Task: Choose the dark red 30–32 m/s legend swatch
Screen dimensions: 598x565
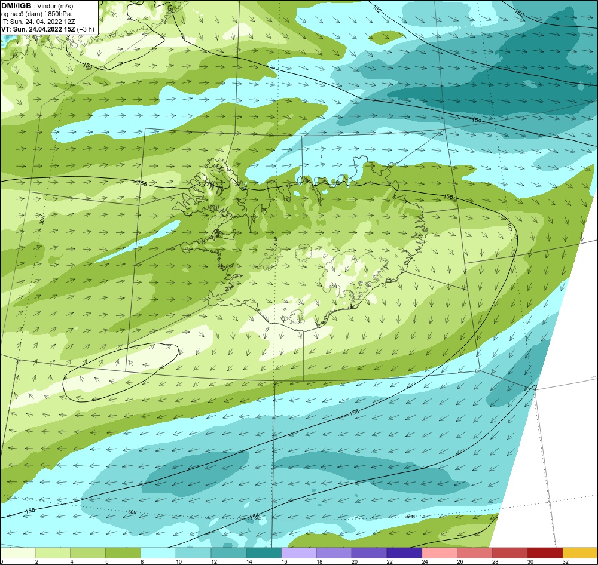Action: tap(545, 553)
